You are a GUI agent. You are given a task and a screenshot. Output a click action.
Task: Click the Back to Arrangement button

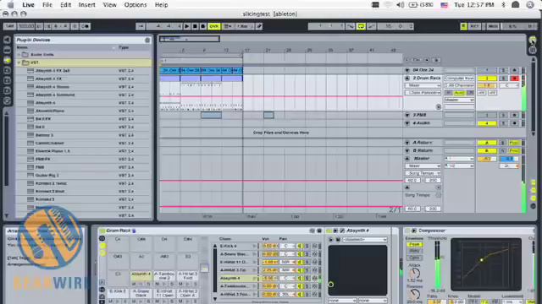click(x=229, y=26)
